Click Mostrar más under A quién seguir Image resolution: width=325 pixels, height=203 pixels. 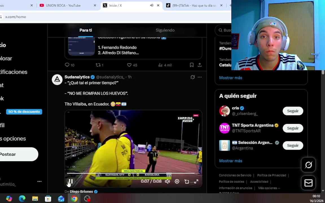(x=230, y=161)
